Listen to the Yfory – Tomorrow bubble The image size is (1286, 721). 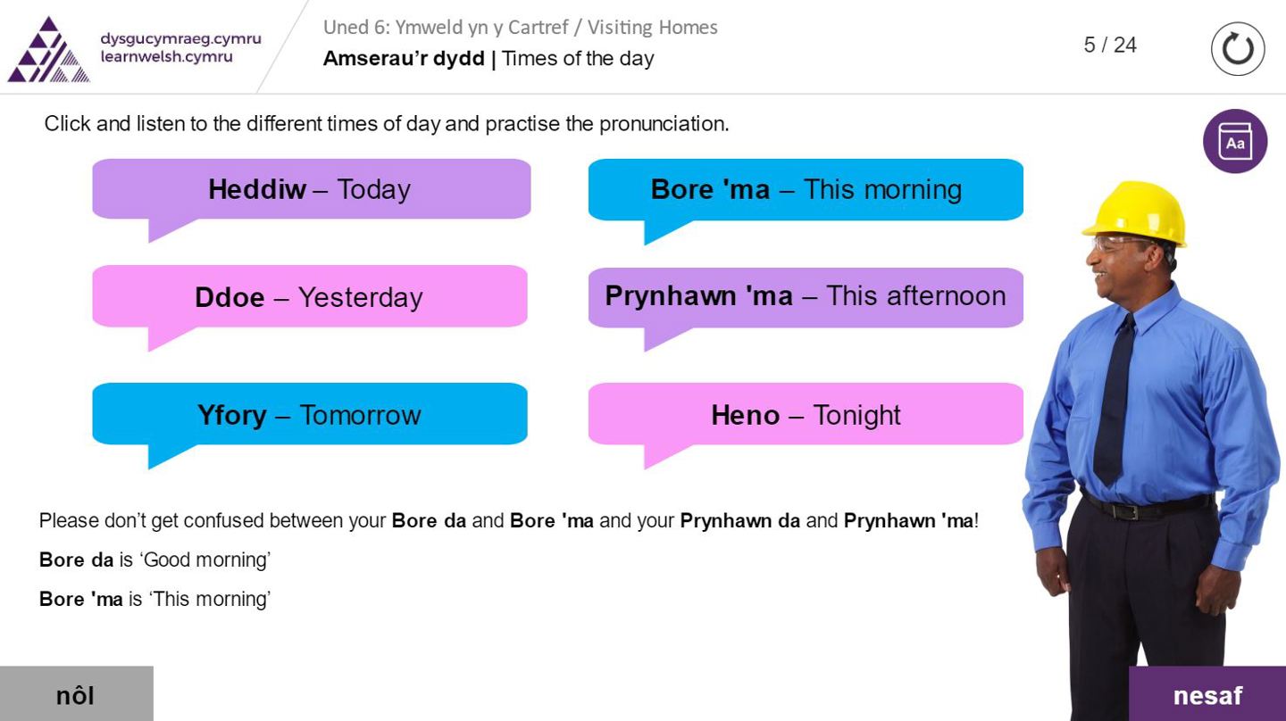coord(309,414)
